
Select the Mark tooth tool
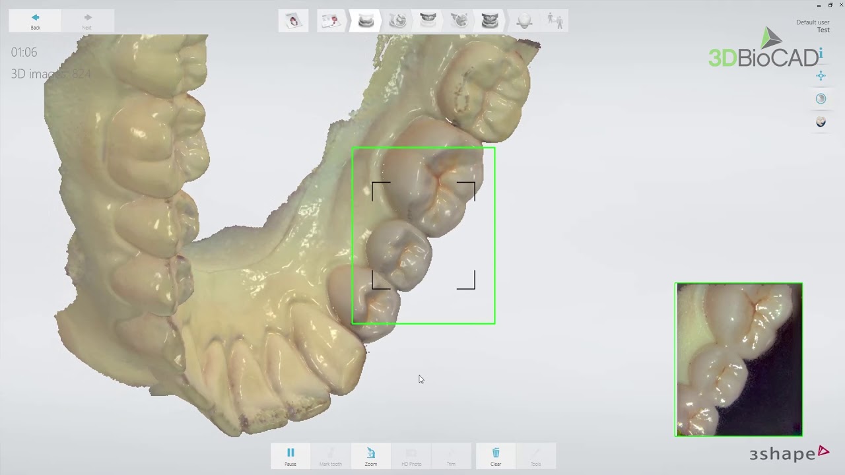pyautogui.click(x=331, y=456)
